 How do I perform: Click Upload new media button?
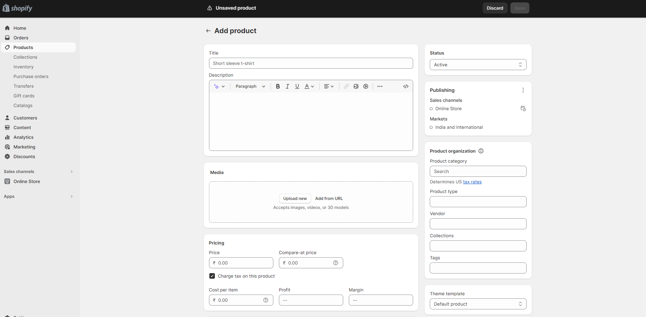(x=295, y=199)
